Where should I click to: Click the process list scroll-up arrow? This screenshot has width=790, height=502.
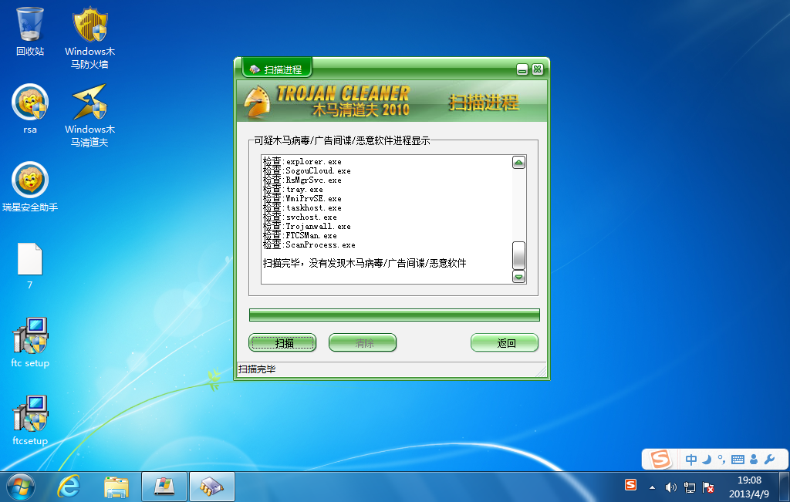coord(518,162)
